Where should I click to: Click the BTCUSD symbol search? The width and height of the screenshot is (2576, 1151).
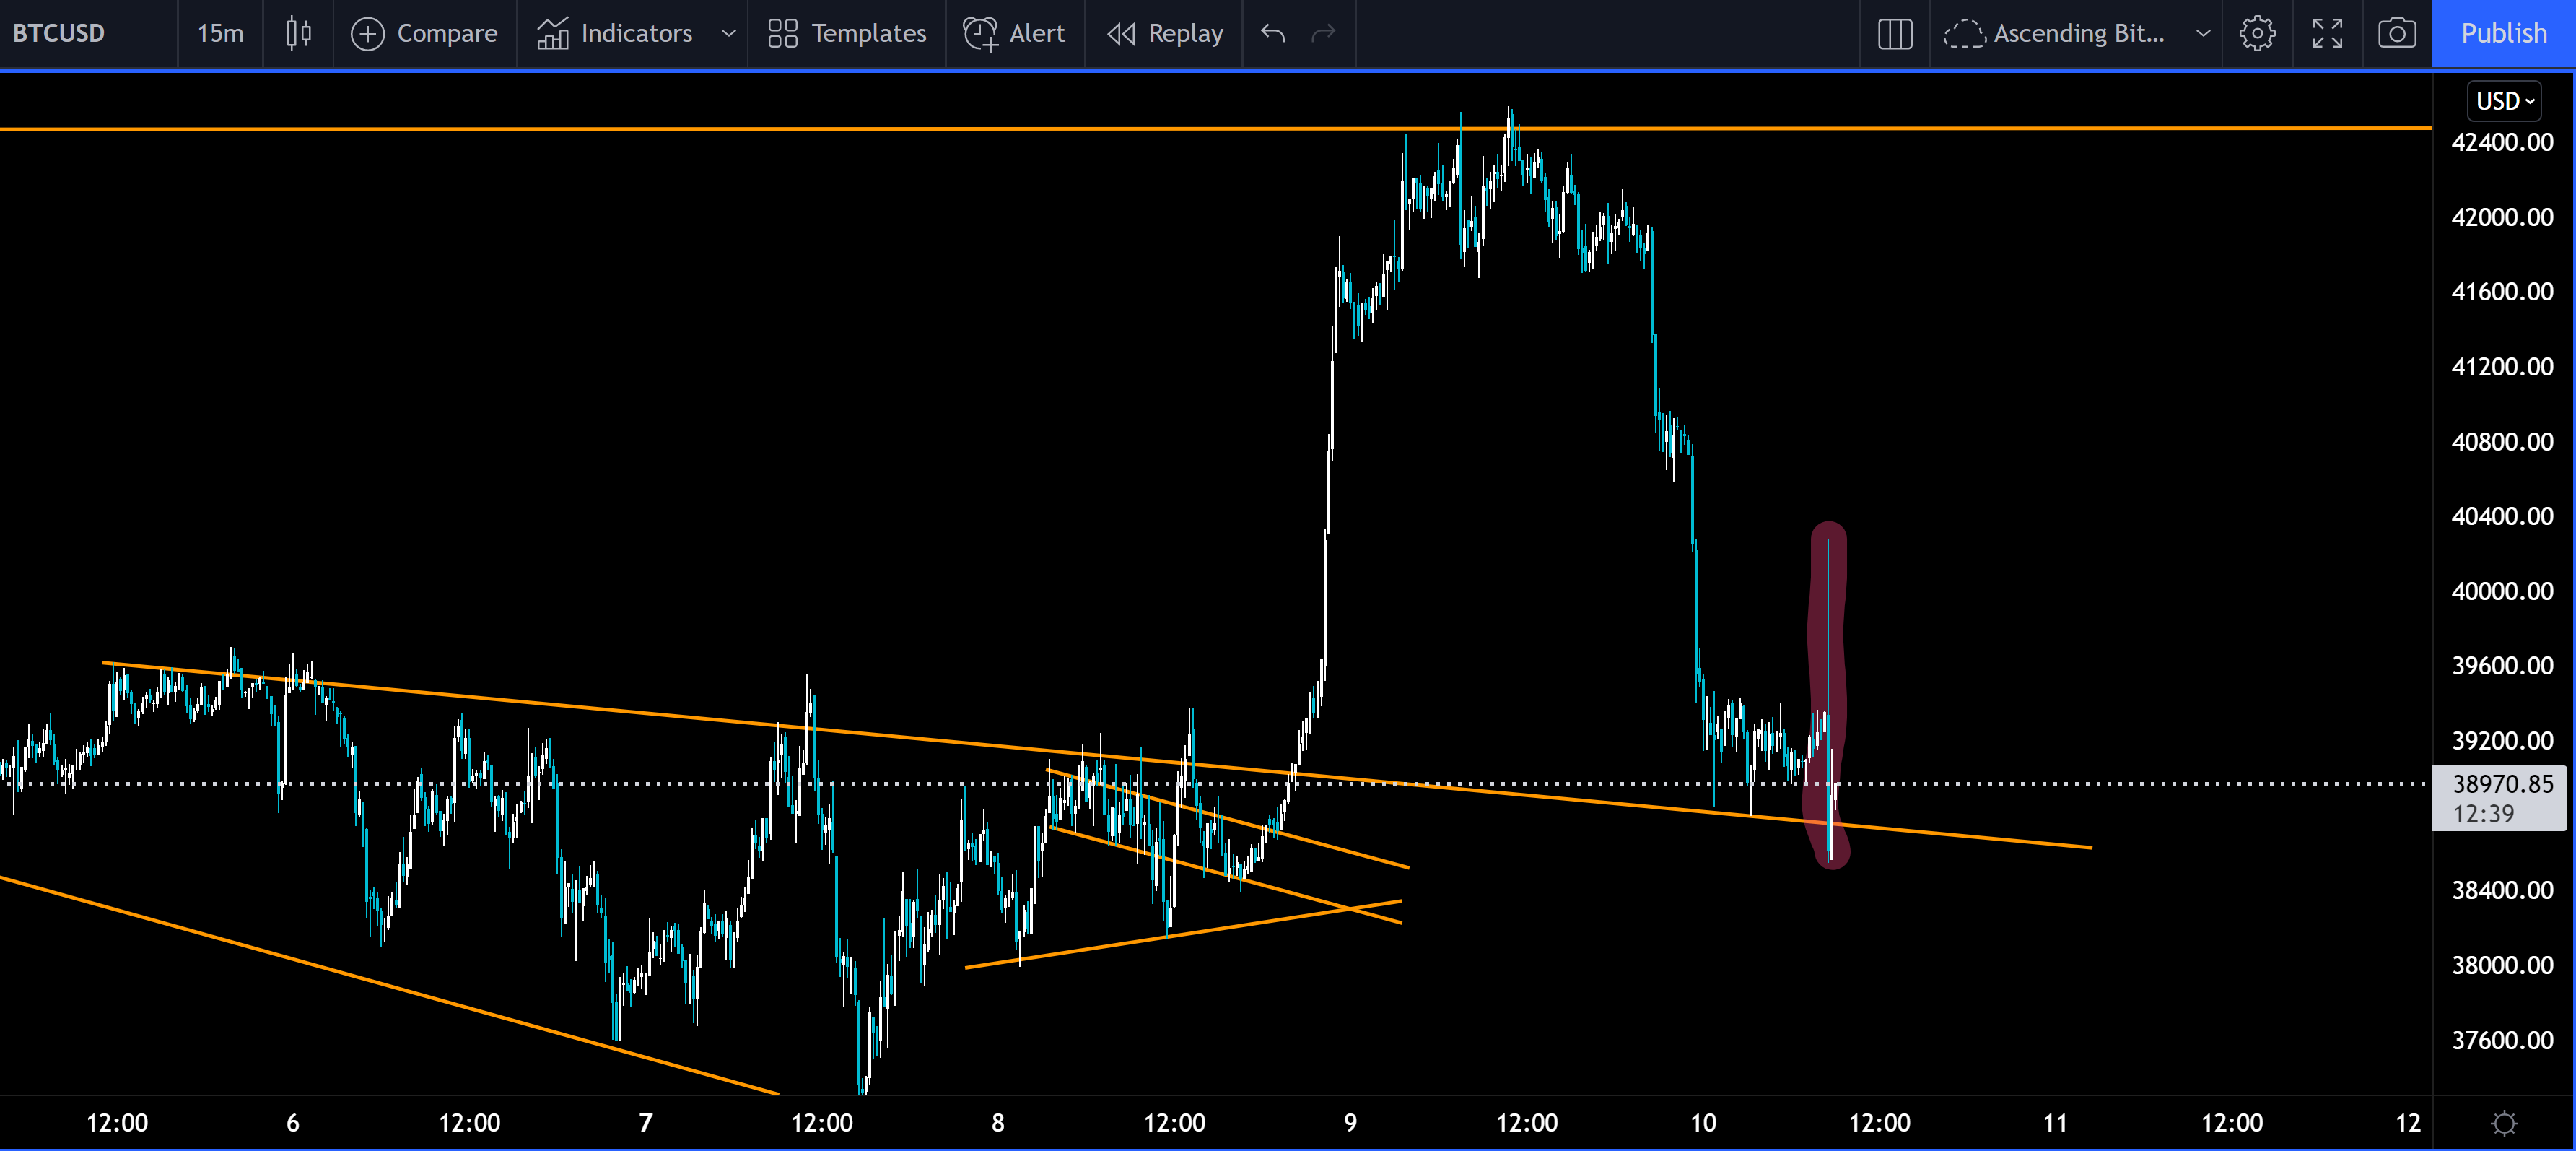[59, 33]
